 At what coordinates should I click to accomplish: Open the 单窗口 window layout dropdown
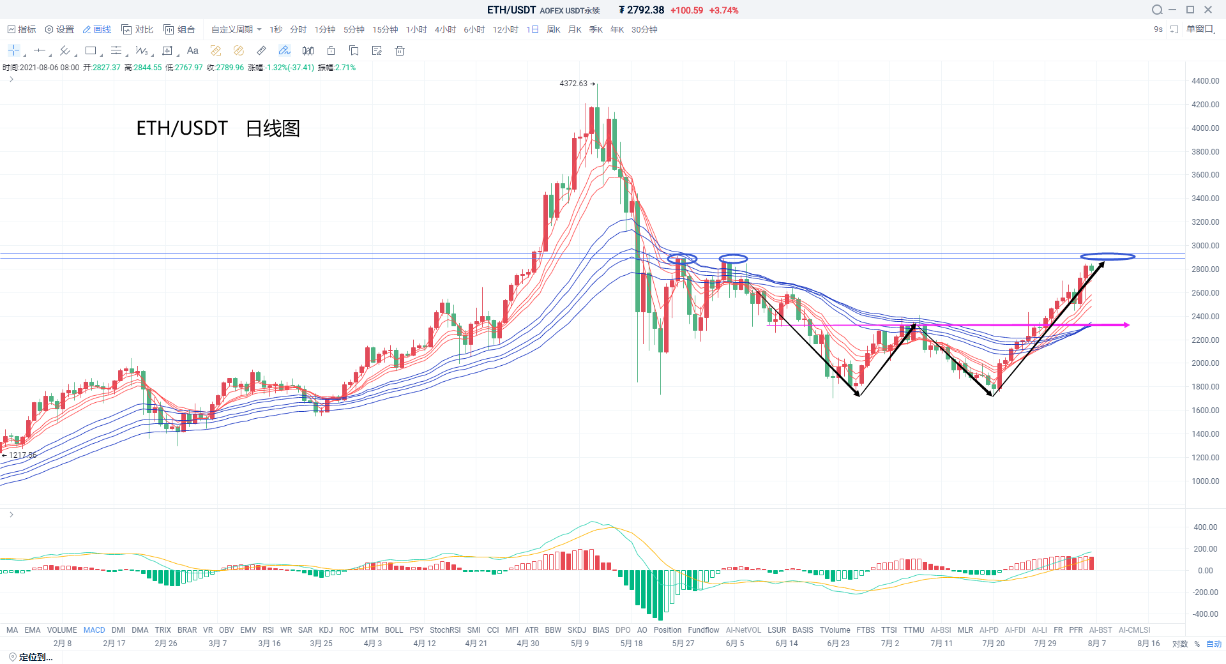[x=1200, y=29]
